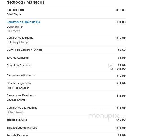Click the Seafood / Mariscos section heading
Image resolution: width=154 pixels, height=139 pixels.
[26, 2]
